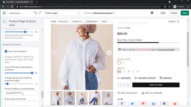
Task: Select size XL option
Action: pos(138,71)
